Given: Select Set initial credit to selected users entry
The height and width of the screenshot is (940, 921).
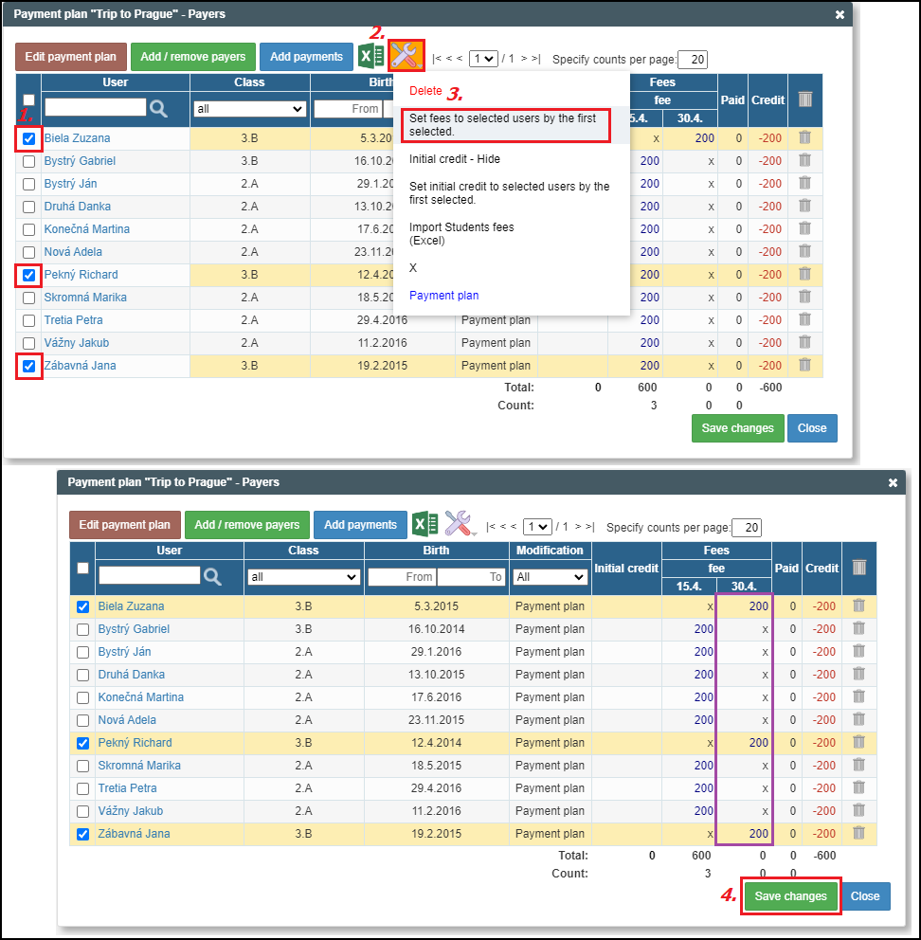Looking at the screenshot, I should pos(509,193).
